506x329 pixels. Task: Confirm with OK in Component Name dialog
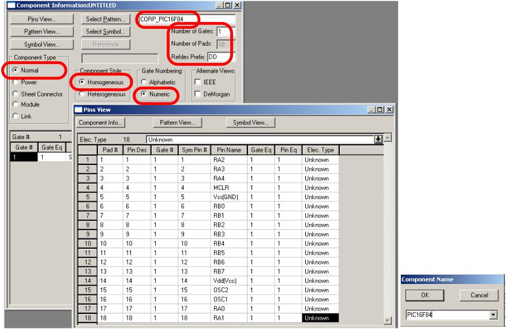425,295
